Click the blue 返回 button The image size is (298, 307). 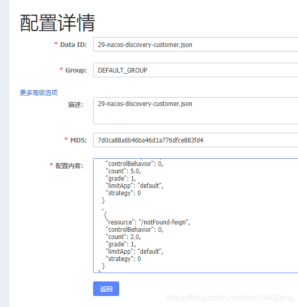click(106, 289)
